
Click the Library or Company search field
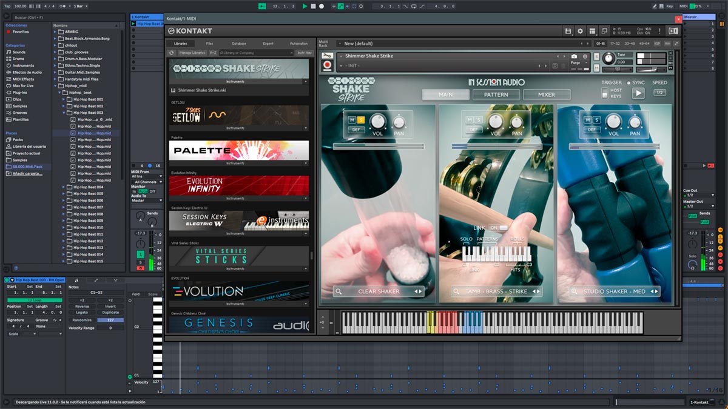click(x=257, y=53)
